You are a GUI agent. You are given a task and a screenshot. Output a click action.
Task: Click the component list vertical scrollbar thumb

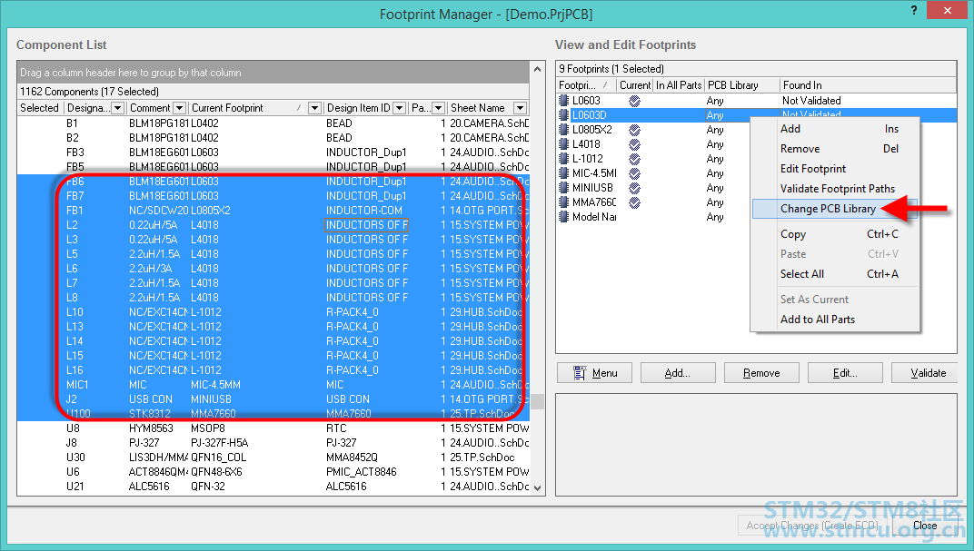tap(537, 401)
